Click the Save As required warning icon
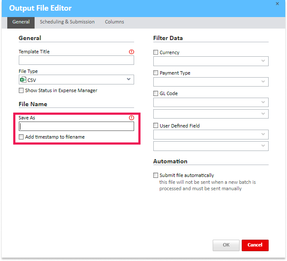Viewport: 287px width, 261px height. (x=131, y=118)
